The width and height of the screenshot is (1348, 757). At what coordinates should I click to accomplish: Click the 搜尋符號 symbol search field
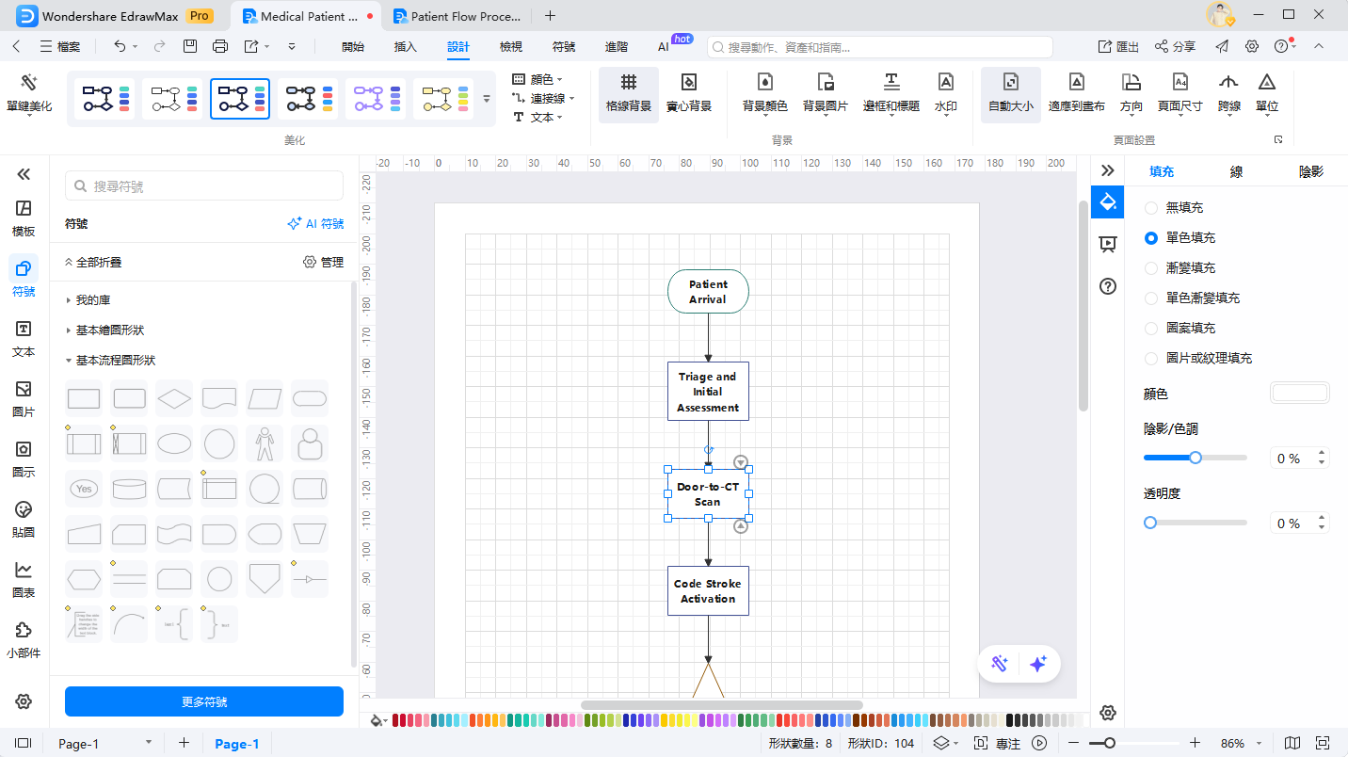[204, 186]
